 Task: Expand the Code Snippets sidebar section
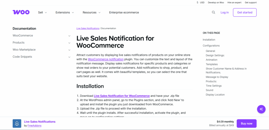tap(69, 57)
